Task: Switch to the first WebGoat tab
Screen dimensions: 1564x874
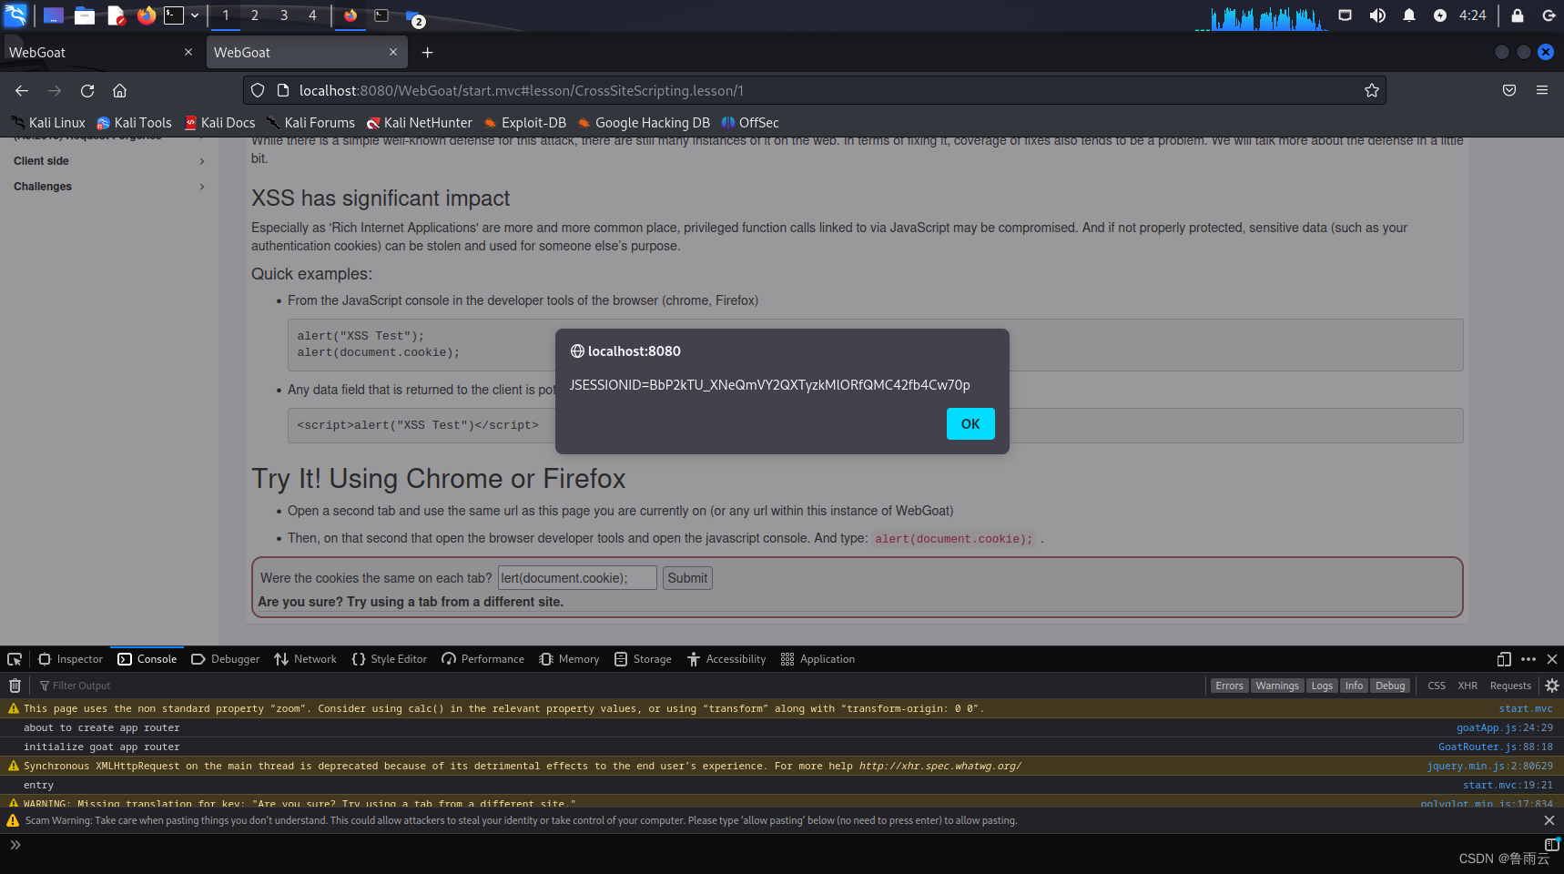Action: point(100,53)
